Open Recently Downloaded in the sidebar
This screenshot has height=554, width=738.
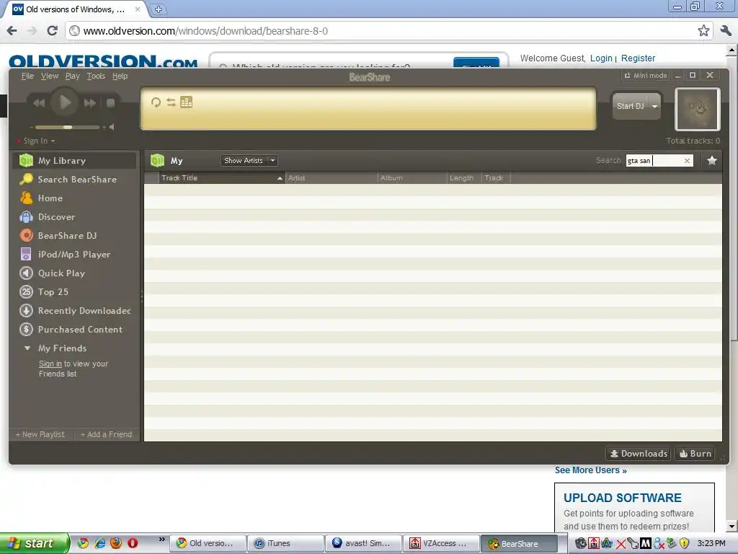pos(74,311)
